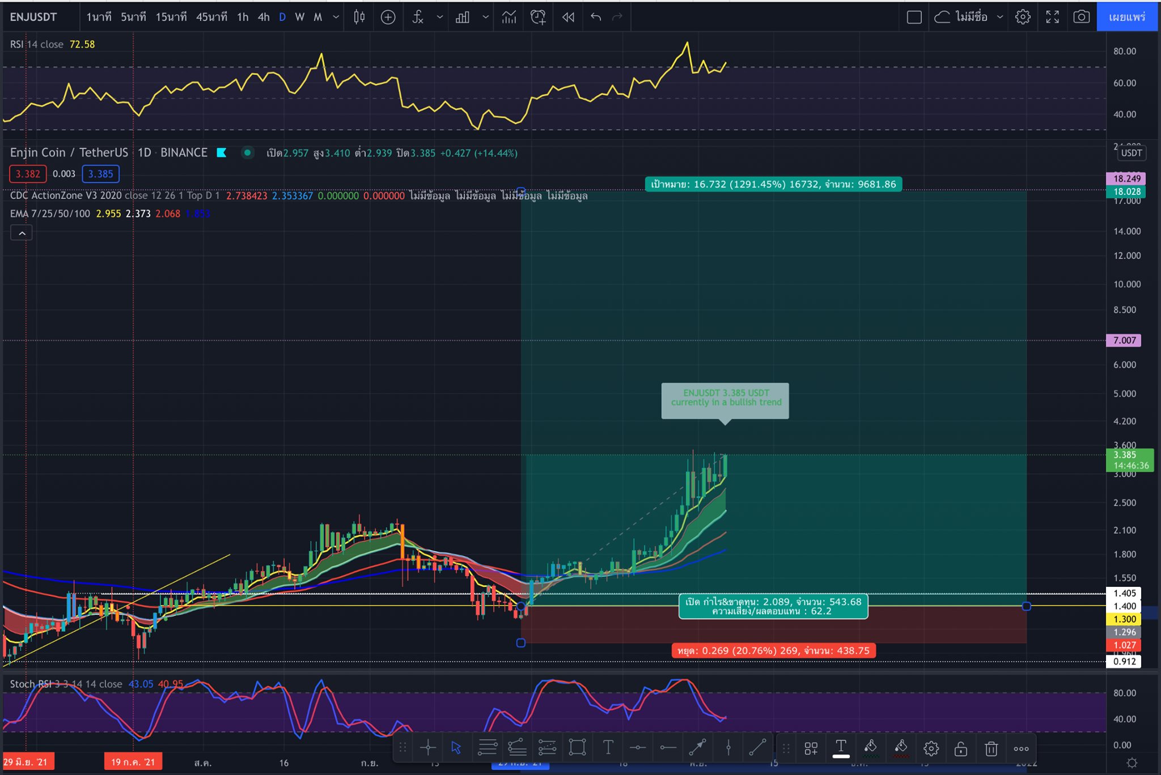Toggle lock on the selected drawing

coord(961,749)
